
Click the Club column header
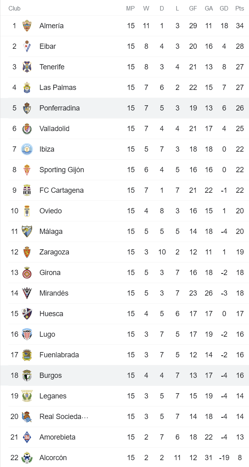14,8
